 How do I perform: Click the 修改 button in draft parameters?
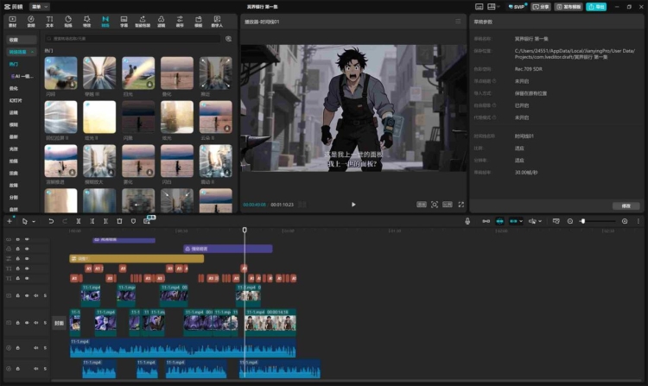coord(626,206)
